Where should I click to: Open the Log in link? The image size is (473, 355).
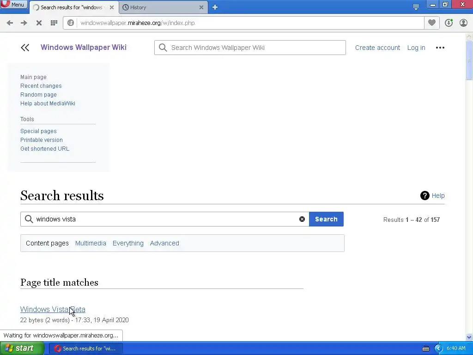click(416, 48)
